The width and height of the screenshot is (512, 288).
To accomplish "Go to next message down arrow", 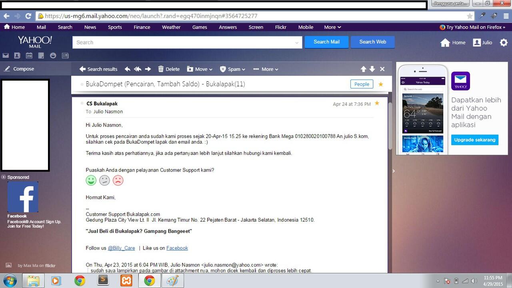I will [372, 69].
